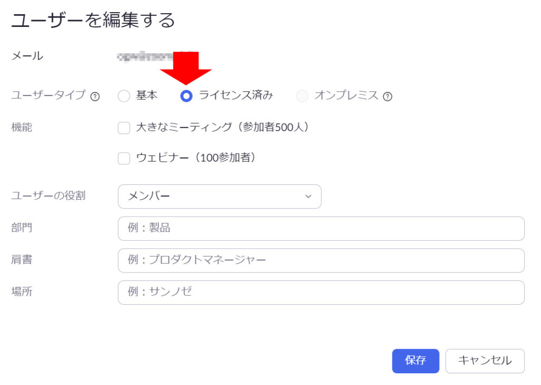
Task: Choose the オンプレミス radio option
Action: tap(302, 96)
